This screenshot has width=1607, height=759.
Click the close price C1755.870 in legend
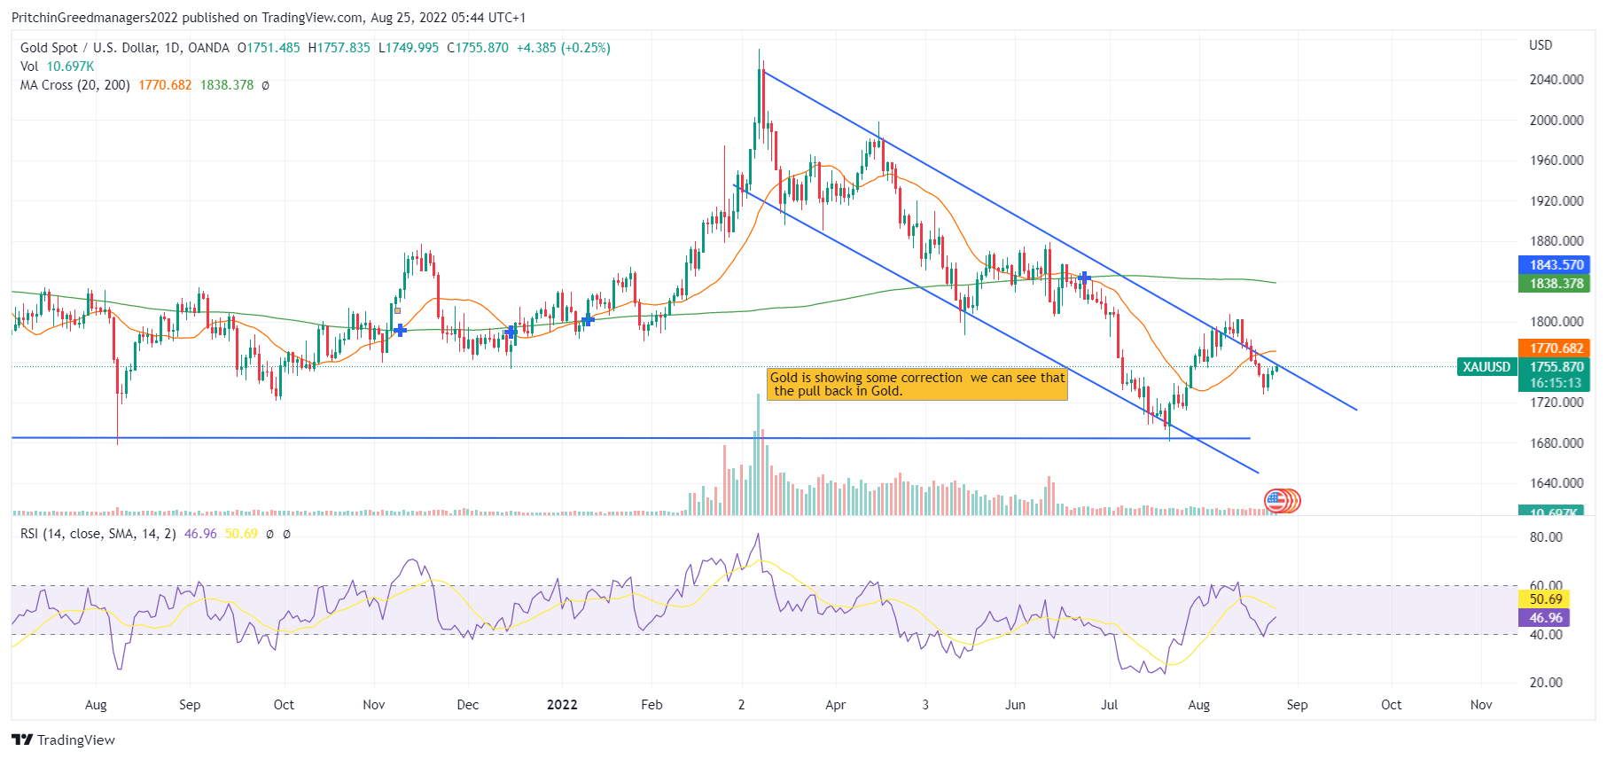pos(478,48)
